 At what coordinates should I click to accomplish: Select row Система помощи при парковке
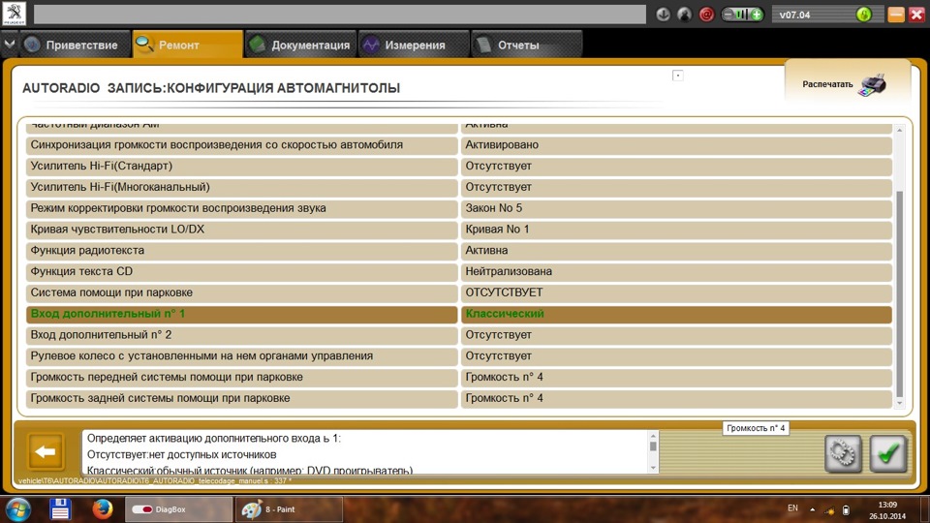(241, 292)
